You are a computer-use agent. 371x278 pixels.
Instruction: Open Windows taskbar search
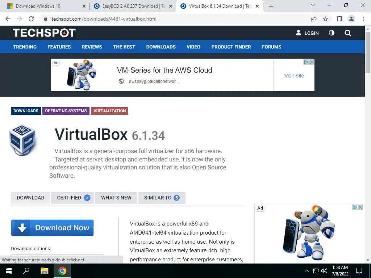[26, 271]
